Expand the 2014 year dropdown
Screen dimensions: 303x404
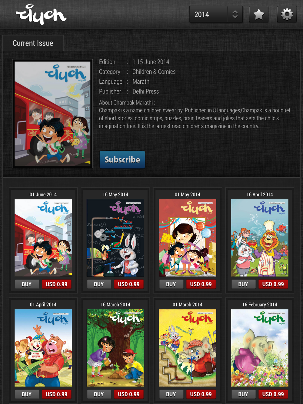click(x=216, y=14)
